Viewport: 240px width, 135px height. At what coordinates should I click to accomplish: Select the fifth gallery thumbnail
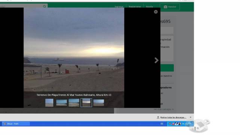(x=99, y=102)
